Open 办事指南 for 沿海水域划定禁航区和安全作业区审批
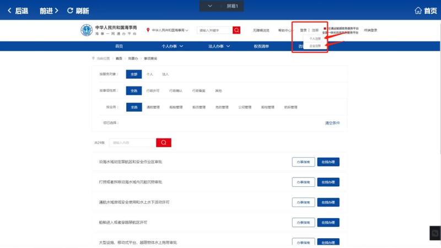Screen dimensions: 441x248 point(303,162)
